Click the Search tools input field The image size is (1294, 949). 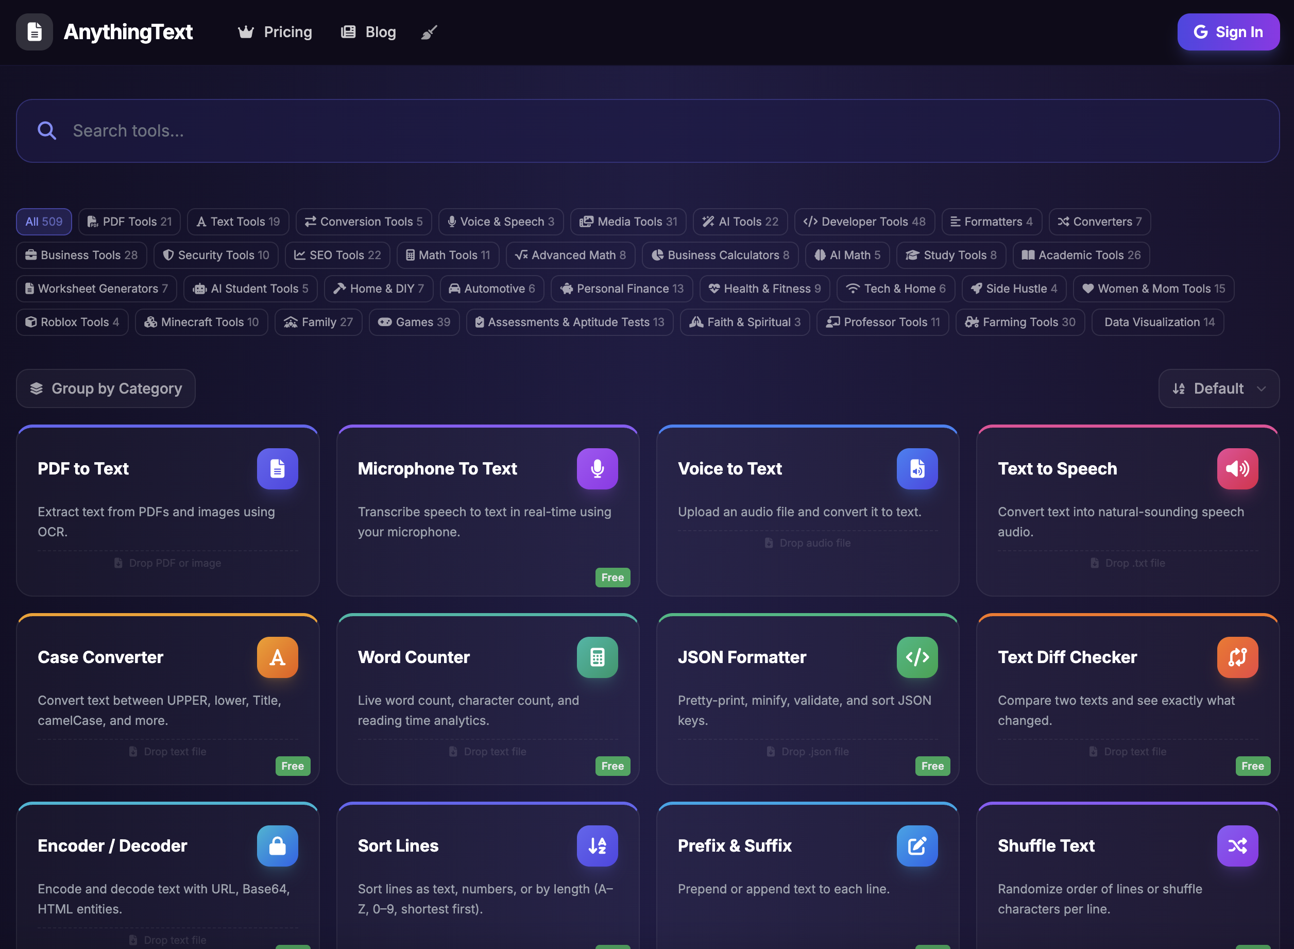click(x=648, y=131)
